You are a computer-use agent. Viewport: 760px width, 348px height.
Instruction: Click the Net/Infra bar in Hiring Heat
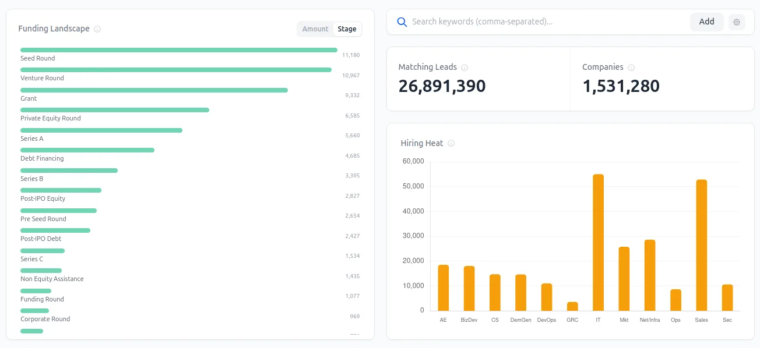pos(650,275)
